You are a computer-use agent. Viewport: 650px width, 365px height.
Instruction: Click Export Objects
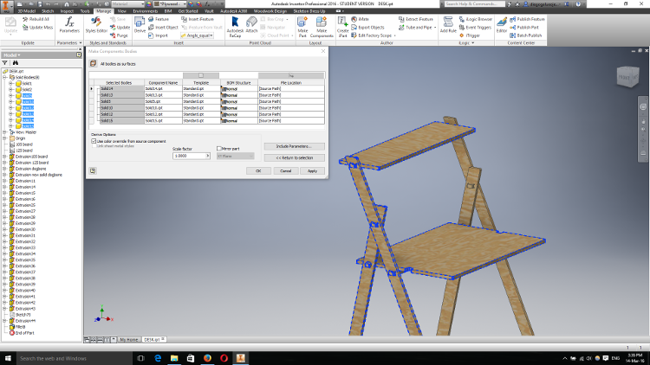(367, 28)
